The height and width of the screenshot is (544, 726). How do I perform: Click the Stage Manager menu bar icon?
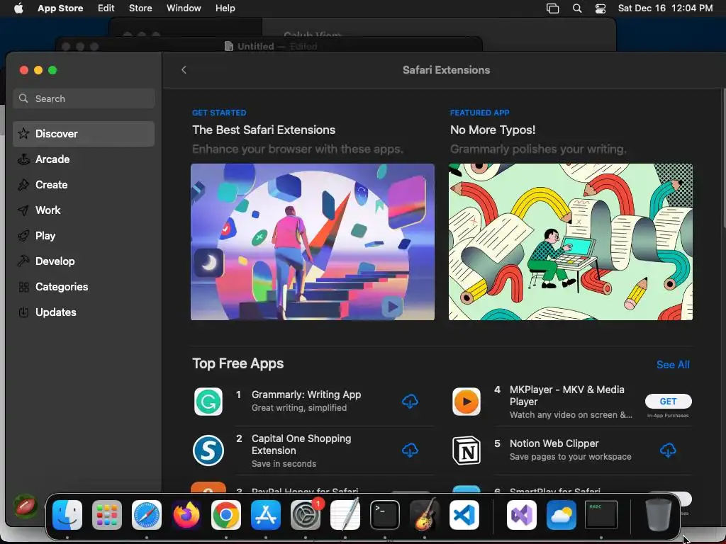552,8
